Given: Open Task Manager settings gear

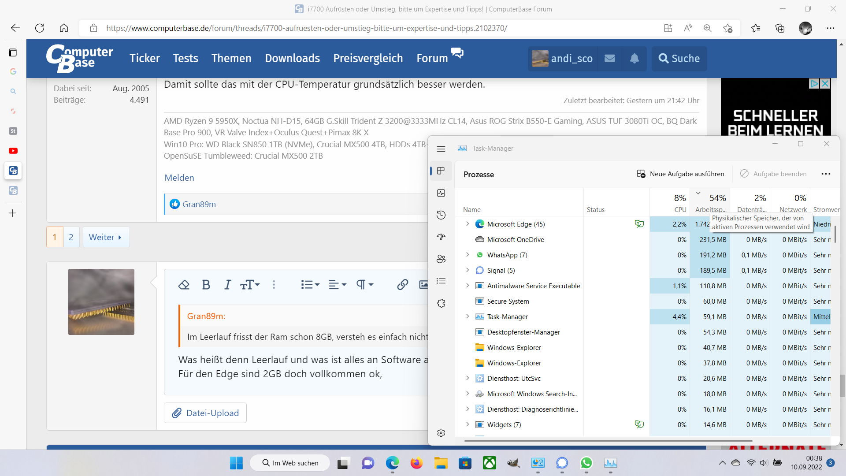Looking at the screenshot, I should point(441,433).
